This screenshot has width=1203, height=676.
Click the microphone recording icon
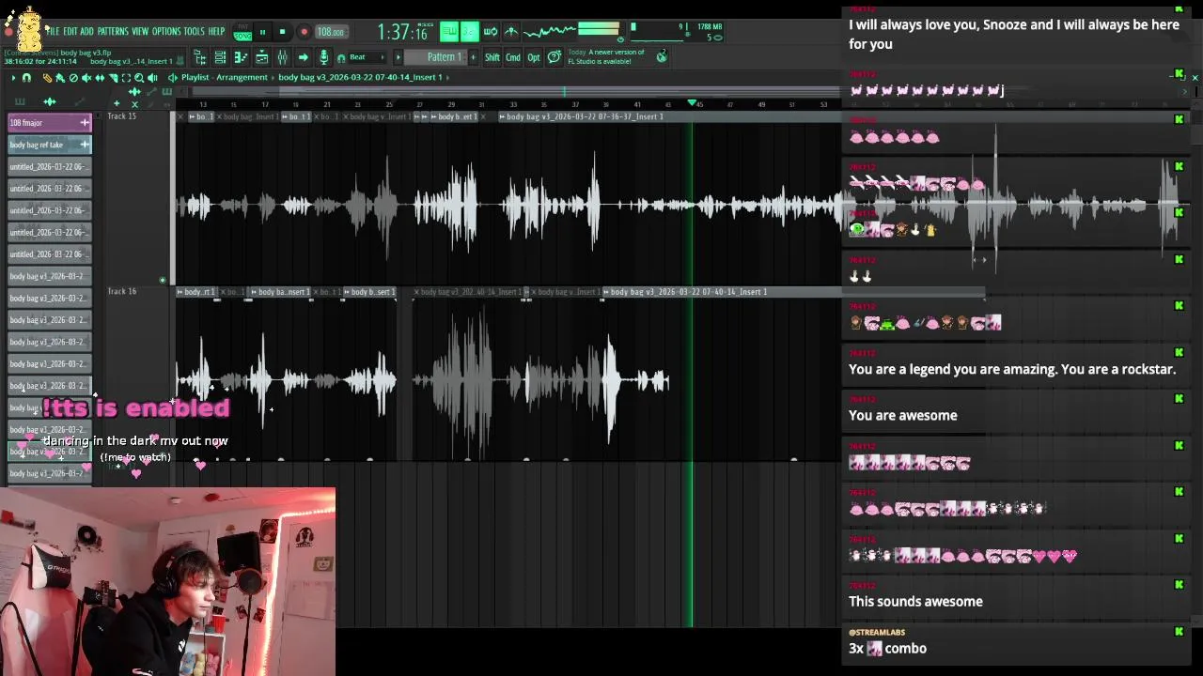tap(323, 57)
